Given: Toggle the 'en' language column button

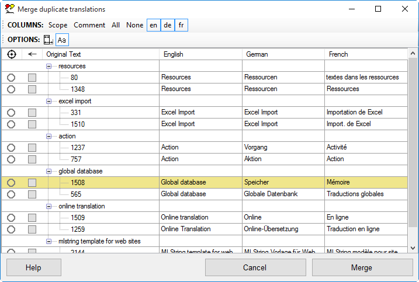Looking at the screenshot, I should pyautogui.click(x=153, y=25).
